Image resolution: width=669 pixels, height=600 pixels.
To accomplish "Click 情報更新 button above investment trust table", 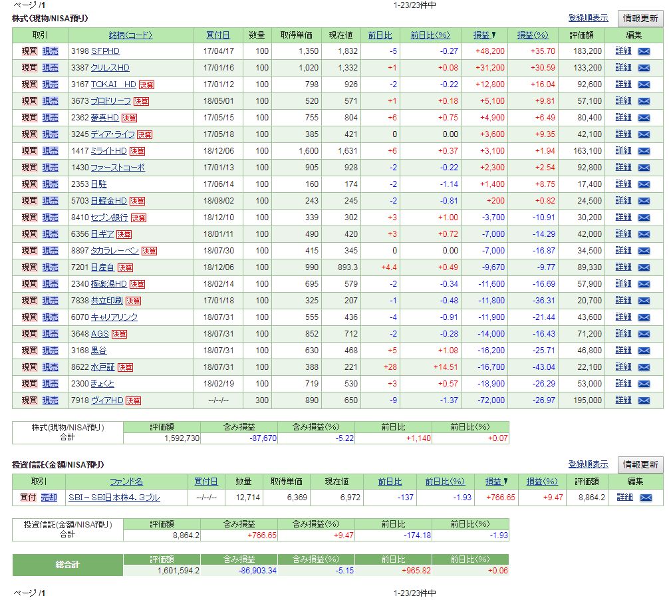I will click(640, 465).
